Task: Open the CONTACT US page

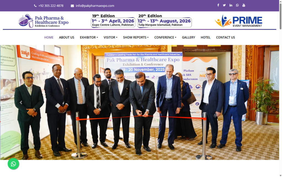Action: (x=226, y=37)
